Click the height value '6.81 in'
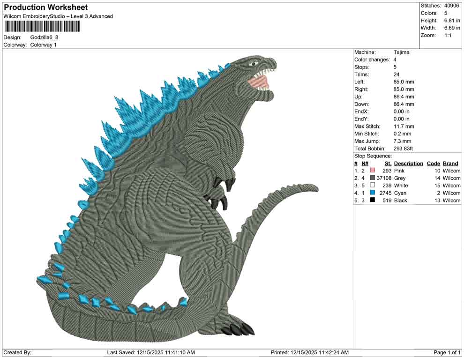This screenshot has width=464, height=357. [452, 21]
